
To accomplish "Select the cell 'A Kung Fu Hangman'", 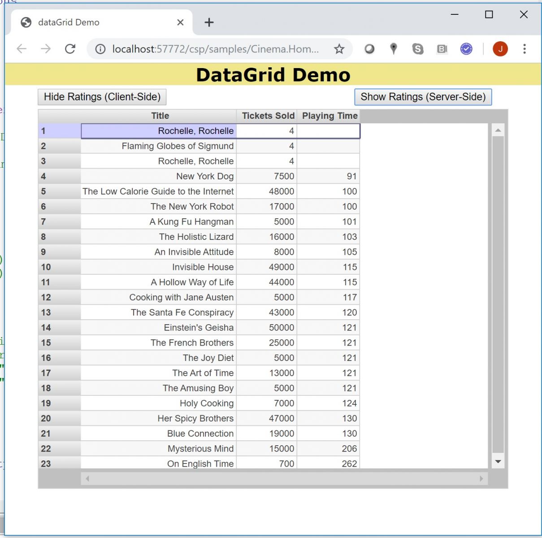I will click(159, 221).
